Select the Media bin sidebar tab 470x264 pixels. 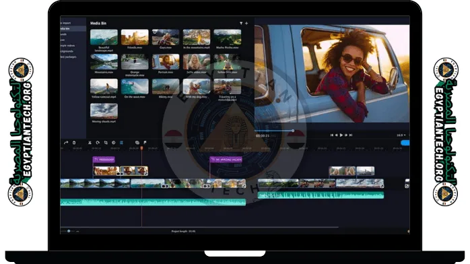point(73,29)
